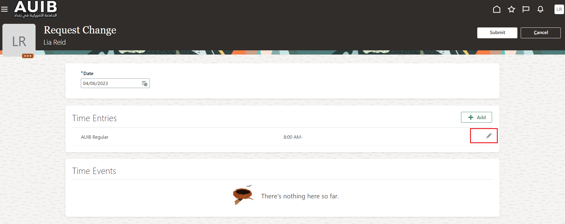Open Favorites star icon
Screen dimensions: 565x224
tap(511, 9)
